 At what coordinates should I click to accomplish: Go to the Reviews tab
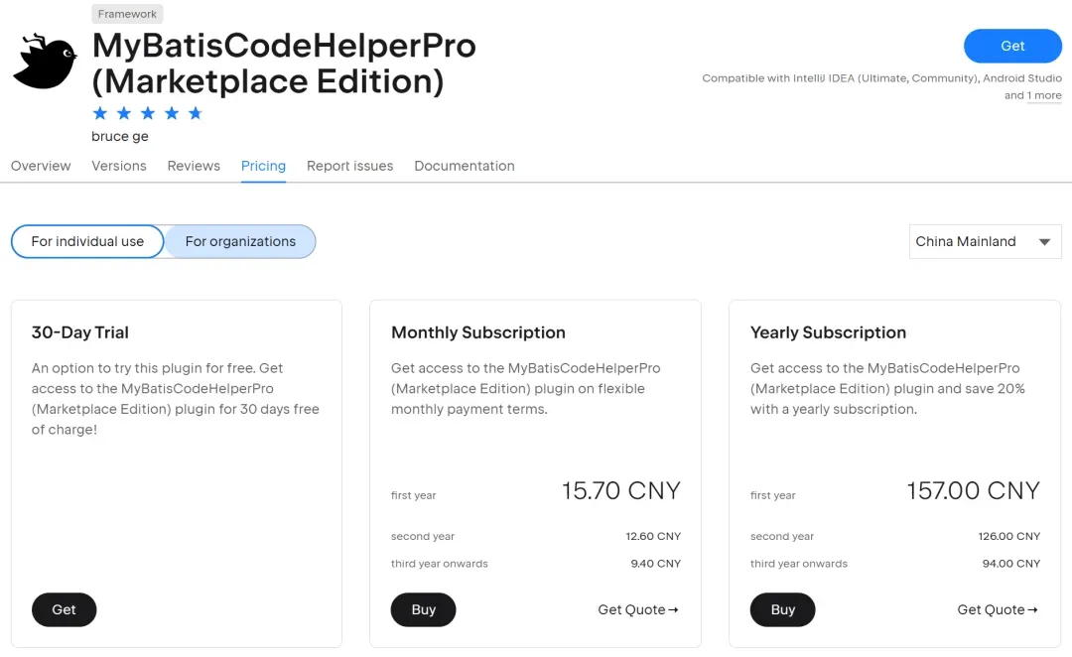[x=194, y=166]
